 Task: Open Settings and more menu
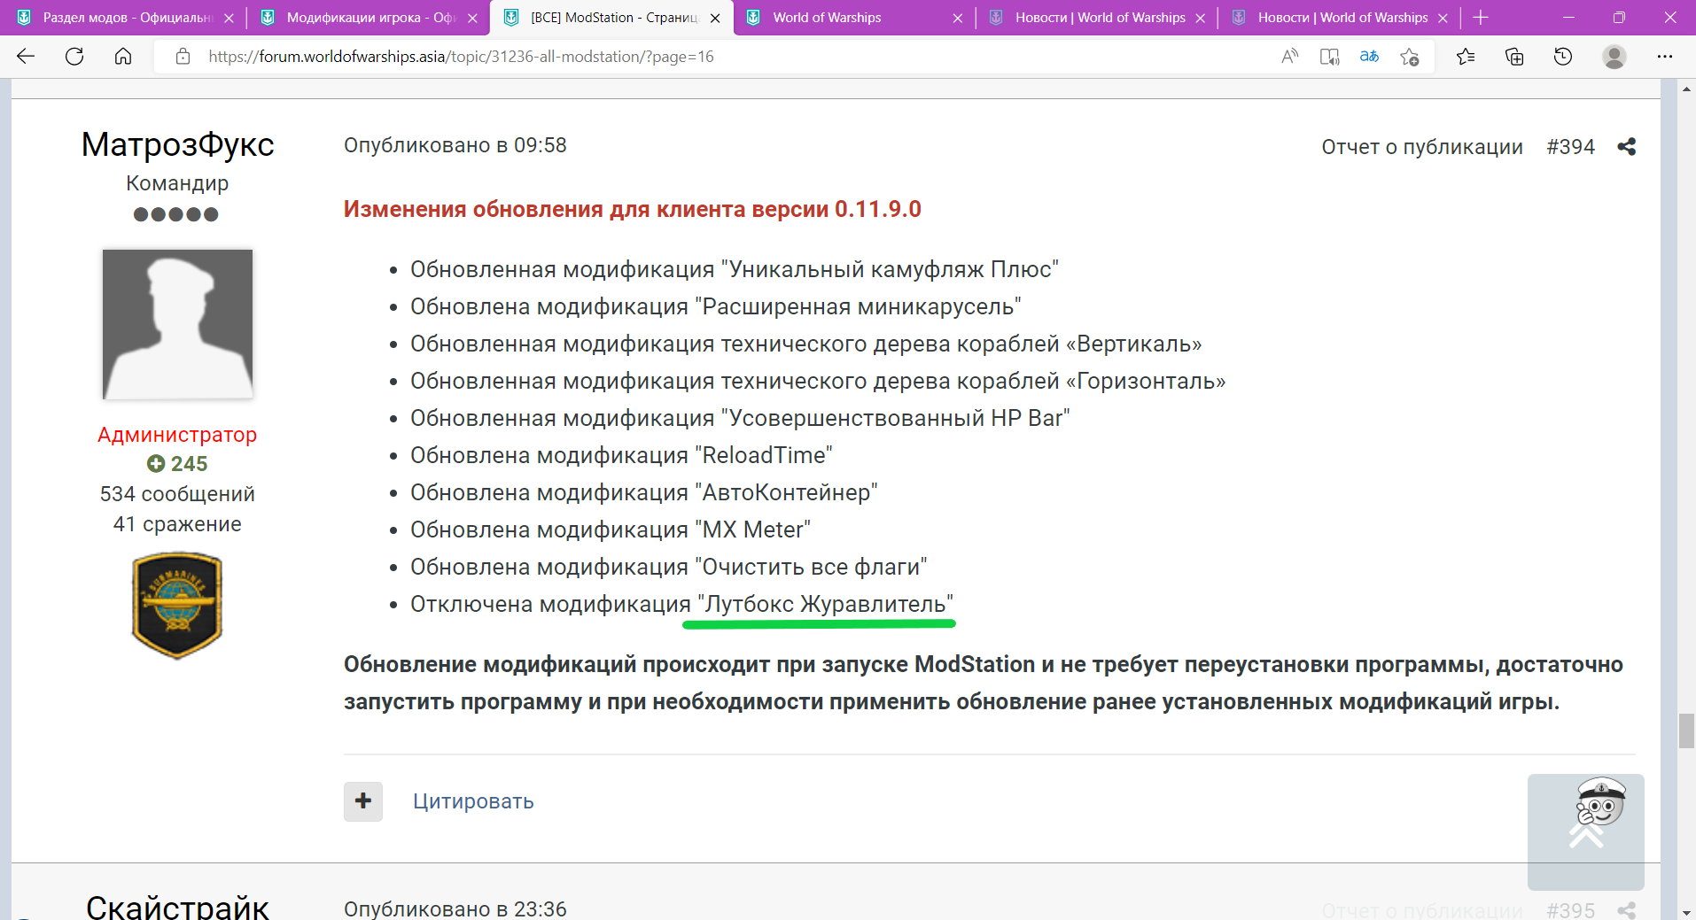point(1665,57)
